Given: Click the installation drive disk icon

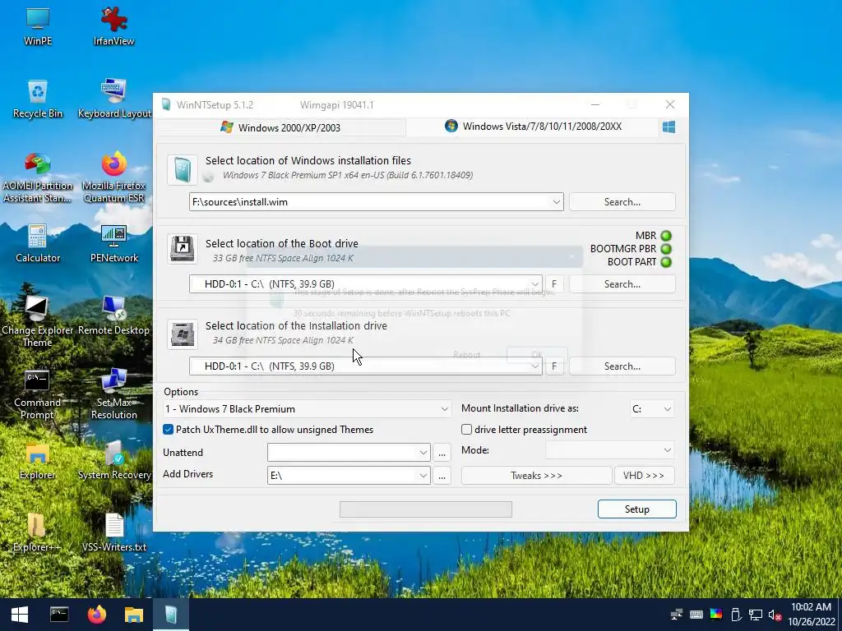Looking at the screenshot, I should pyautogui.click(x=183, y=334).
